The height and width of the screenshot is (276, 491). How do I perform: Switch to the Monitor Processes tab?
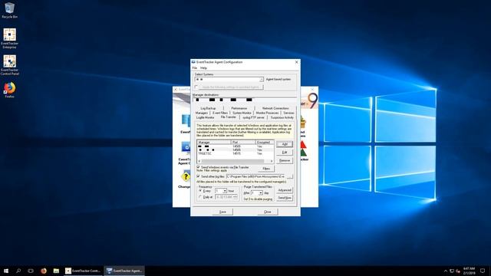[x=267, y=113]
